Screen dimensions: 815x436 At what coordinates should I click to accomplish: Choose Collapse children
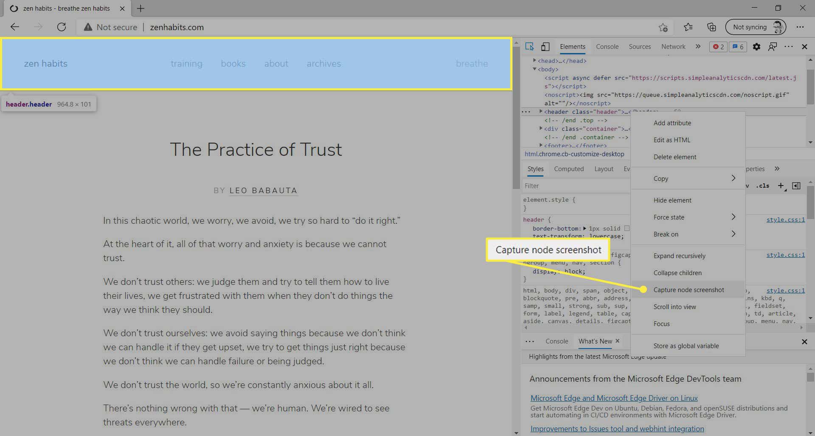pos(688,273)
